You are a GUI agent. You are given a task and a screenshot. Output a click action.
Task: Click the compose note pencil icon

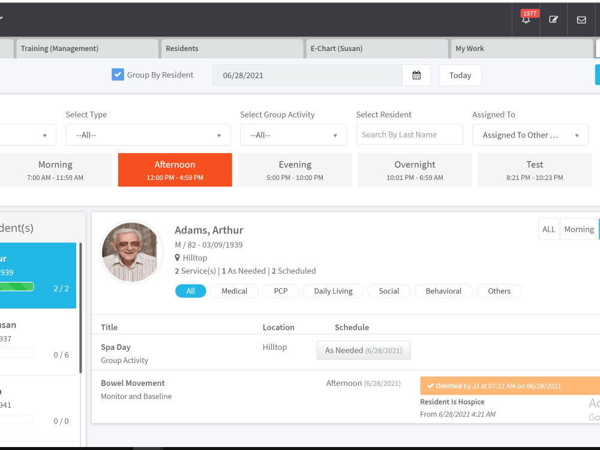pyautogui.click(x=553, y=20)
